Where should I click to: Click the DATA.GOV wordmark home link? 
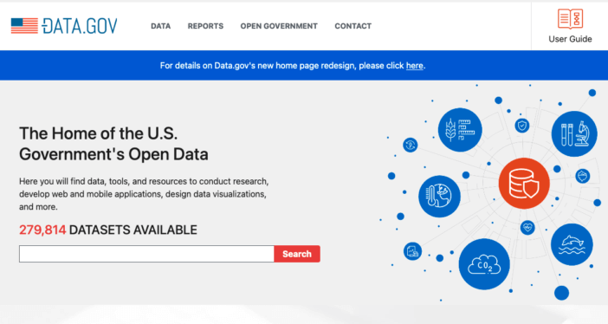(80, 26)
